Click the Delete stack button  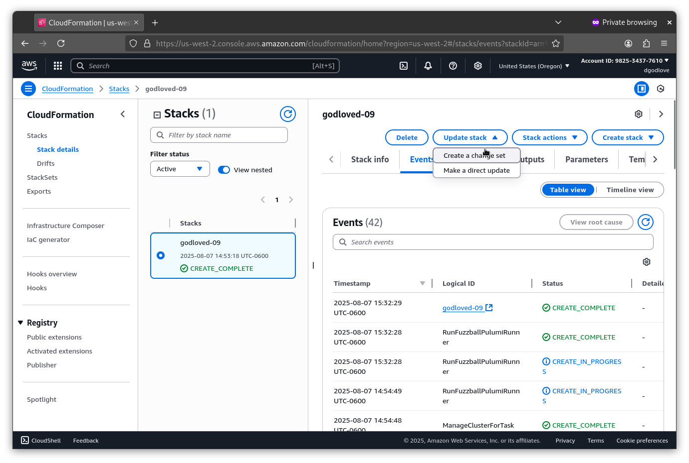click(407, 137)
